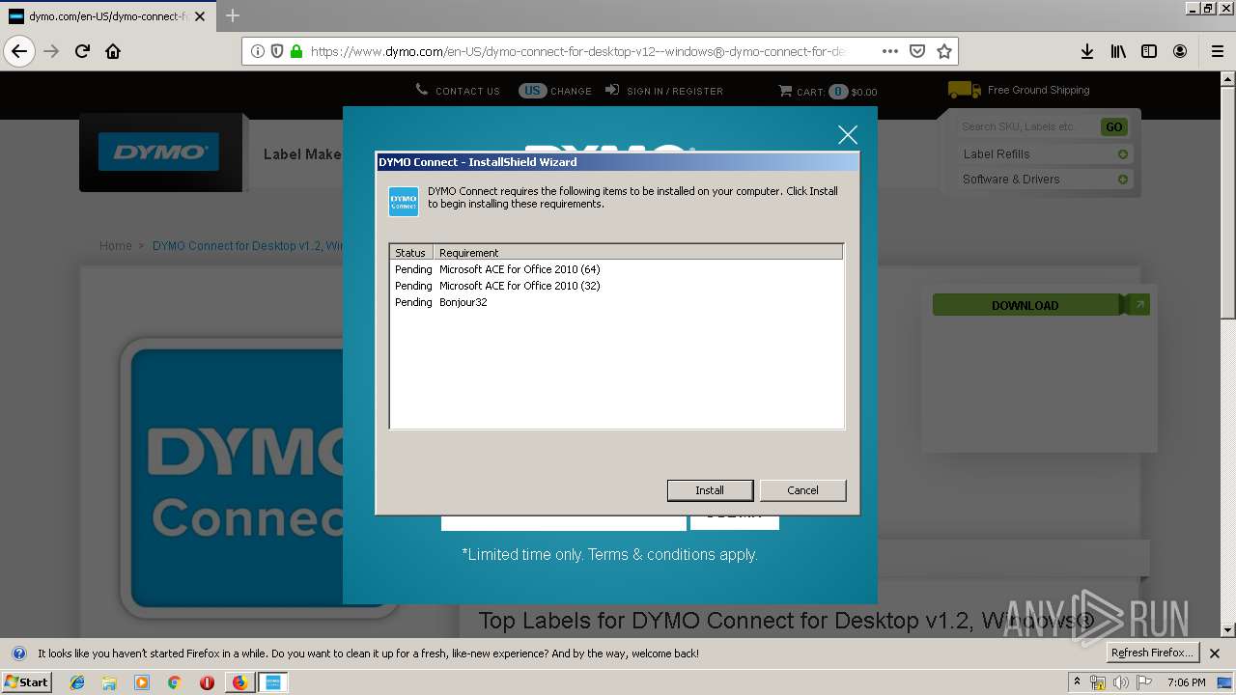Click the Requirement column header
Screen dimensions: 1236x695
(x=638, y=253)
